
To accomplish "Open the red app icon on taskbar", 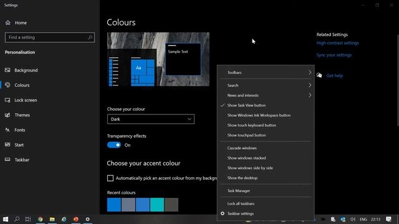I will pyautogui.click(x=76, y=219).
